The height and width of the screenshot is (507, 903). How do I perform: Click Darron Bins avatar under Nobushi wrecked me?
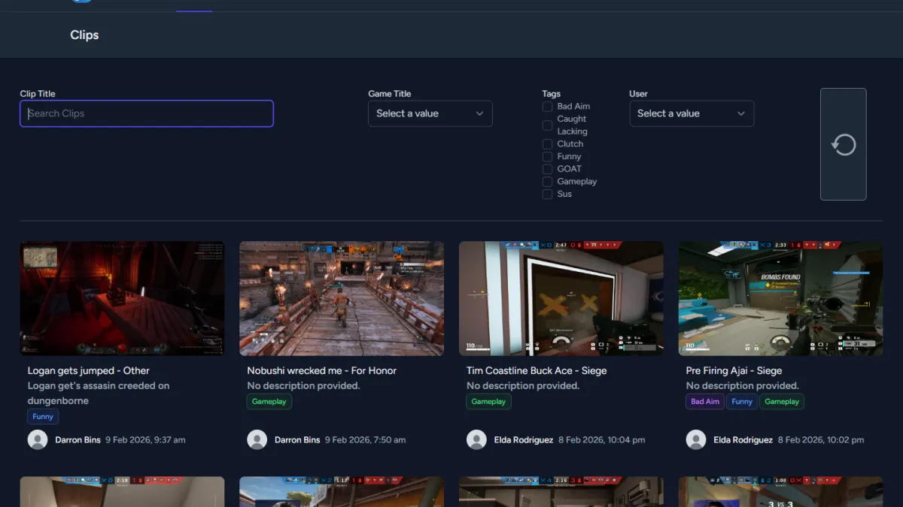point(257,440)
